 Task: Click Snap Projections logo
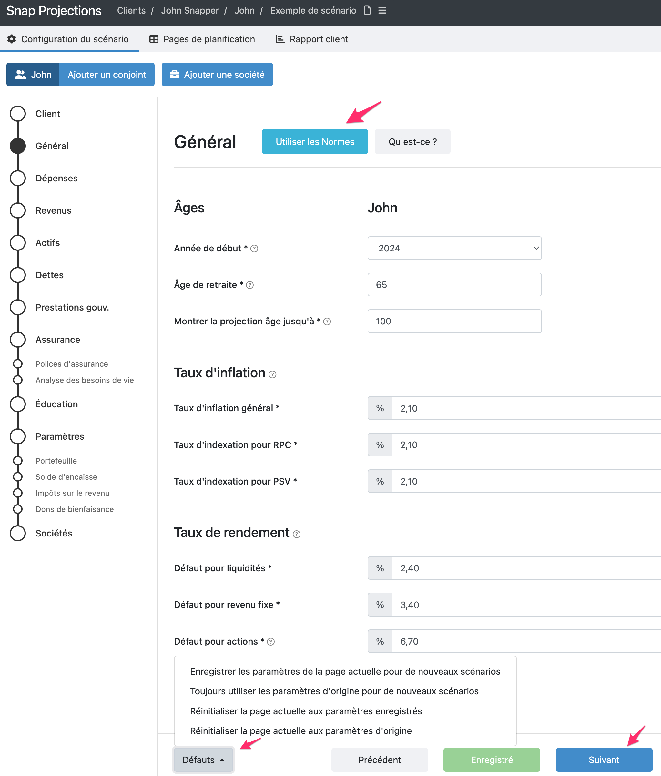pyautogui.click(x=54, y=10)
